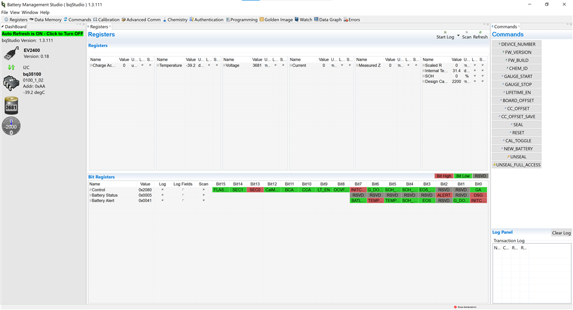Toggle Log Fields checkbox for Control

pos(183,190)
